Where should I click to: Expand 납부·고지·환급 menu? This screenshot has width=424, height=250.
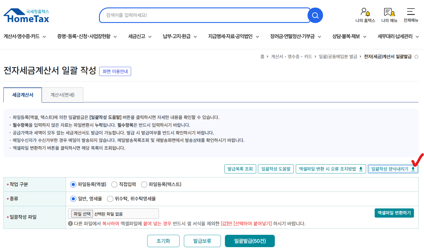click(x=180, y=36)
